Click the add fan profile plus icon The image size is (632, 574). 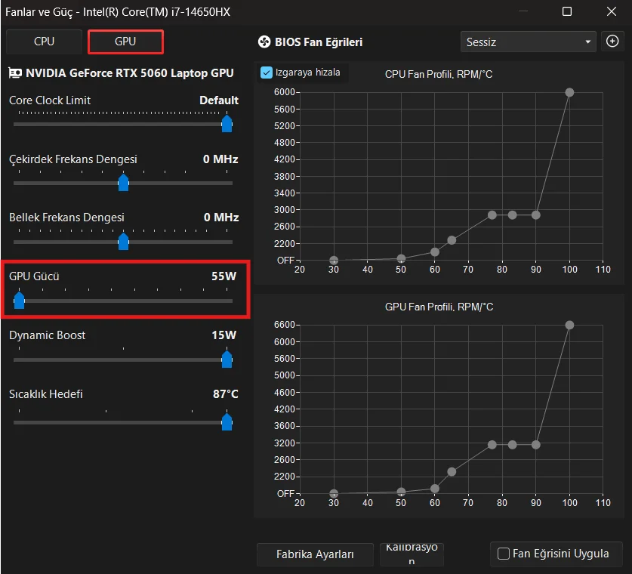[x=612, y=41]
